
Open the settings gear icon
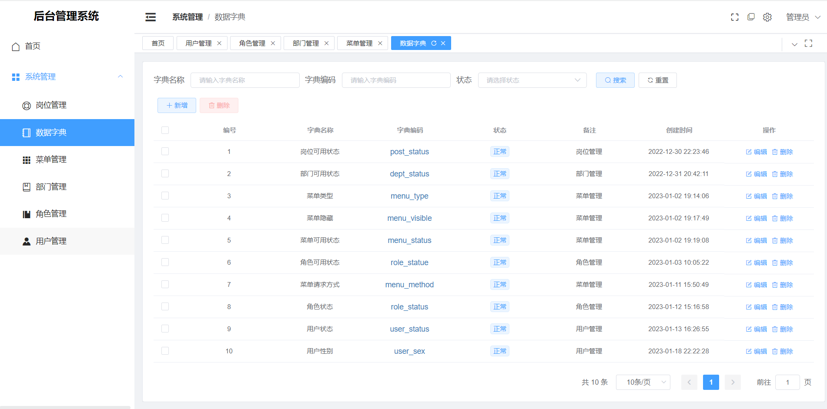point(767,17)
